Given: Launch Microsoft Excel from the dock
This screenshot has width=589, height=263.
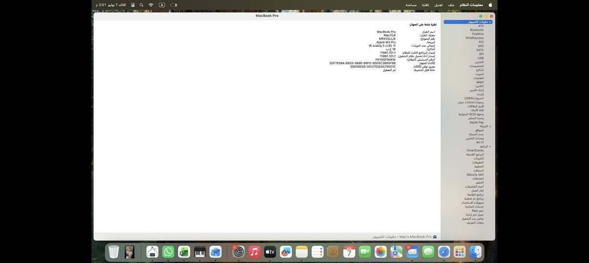Looking at the screenshot, I should tap(184, 252).
